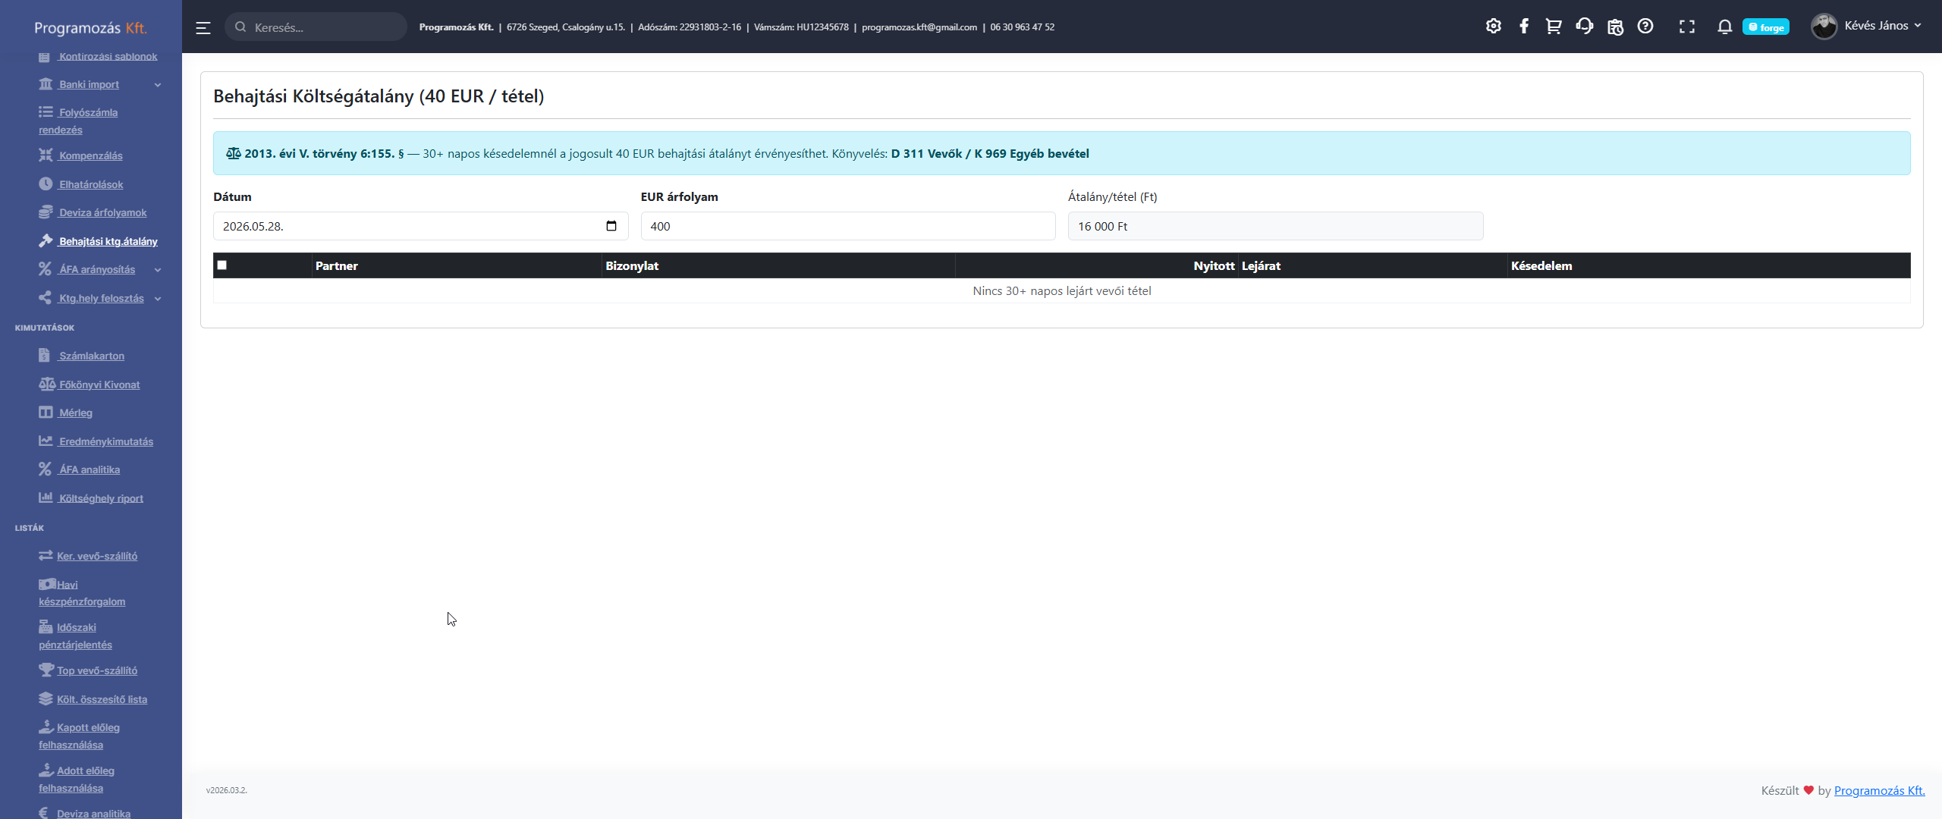The image size is (1942, 819).
Task: Toggle the select-all checkbox in table header
Action: (222, 265)
